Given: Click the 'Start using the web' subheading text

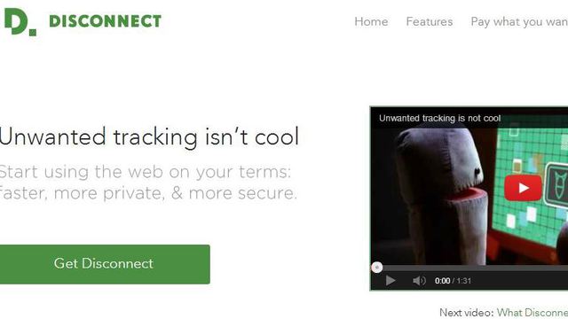Looking at the screenshot, I should click(x=145, y=172).
